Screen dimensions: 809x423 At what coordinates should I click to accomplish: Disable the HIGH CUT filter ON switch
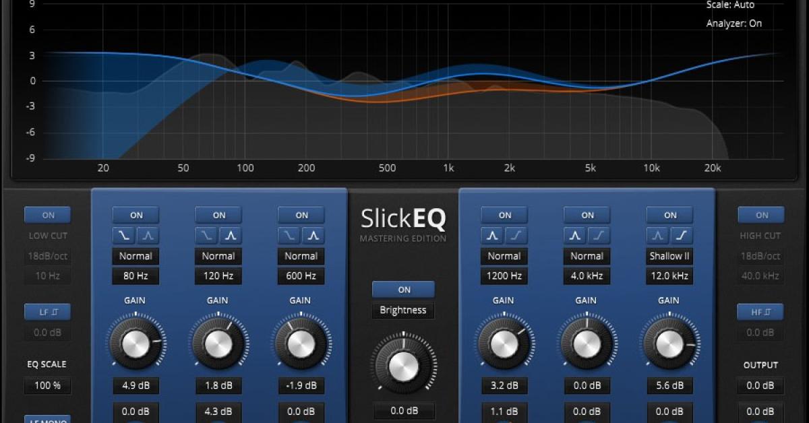tap(760, 216)
